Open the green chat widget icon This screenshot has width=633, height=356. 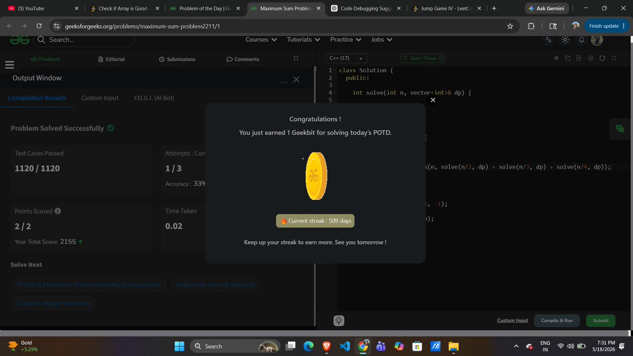pos(620,129)
